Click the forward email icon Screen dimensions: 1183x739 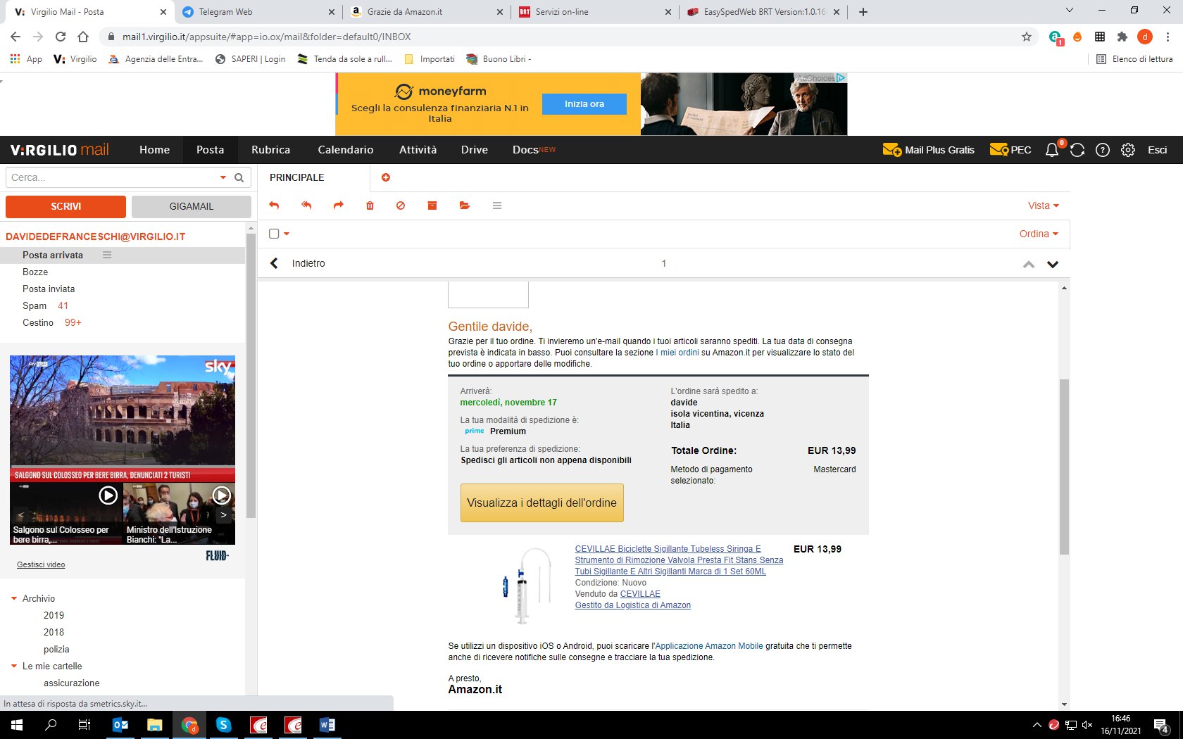(339, 206)
